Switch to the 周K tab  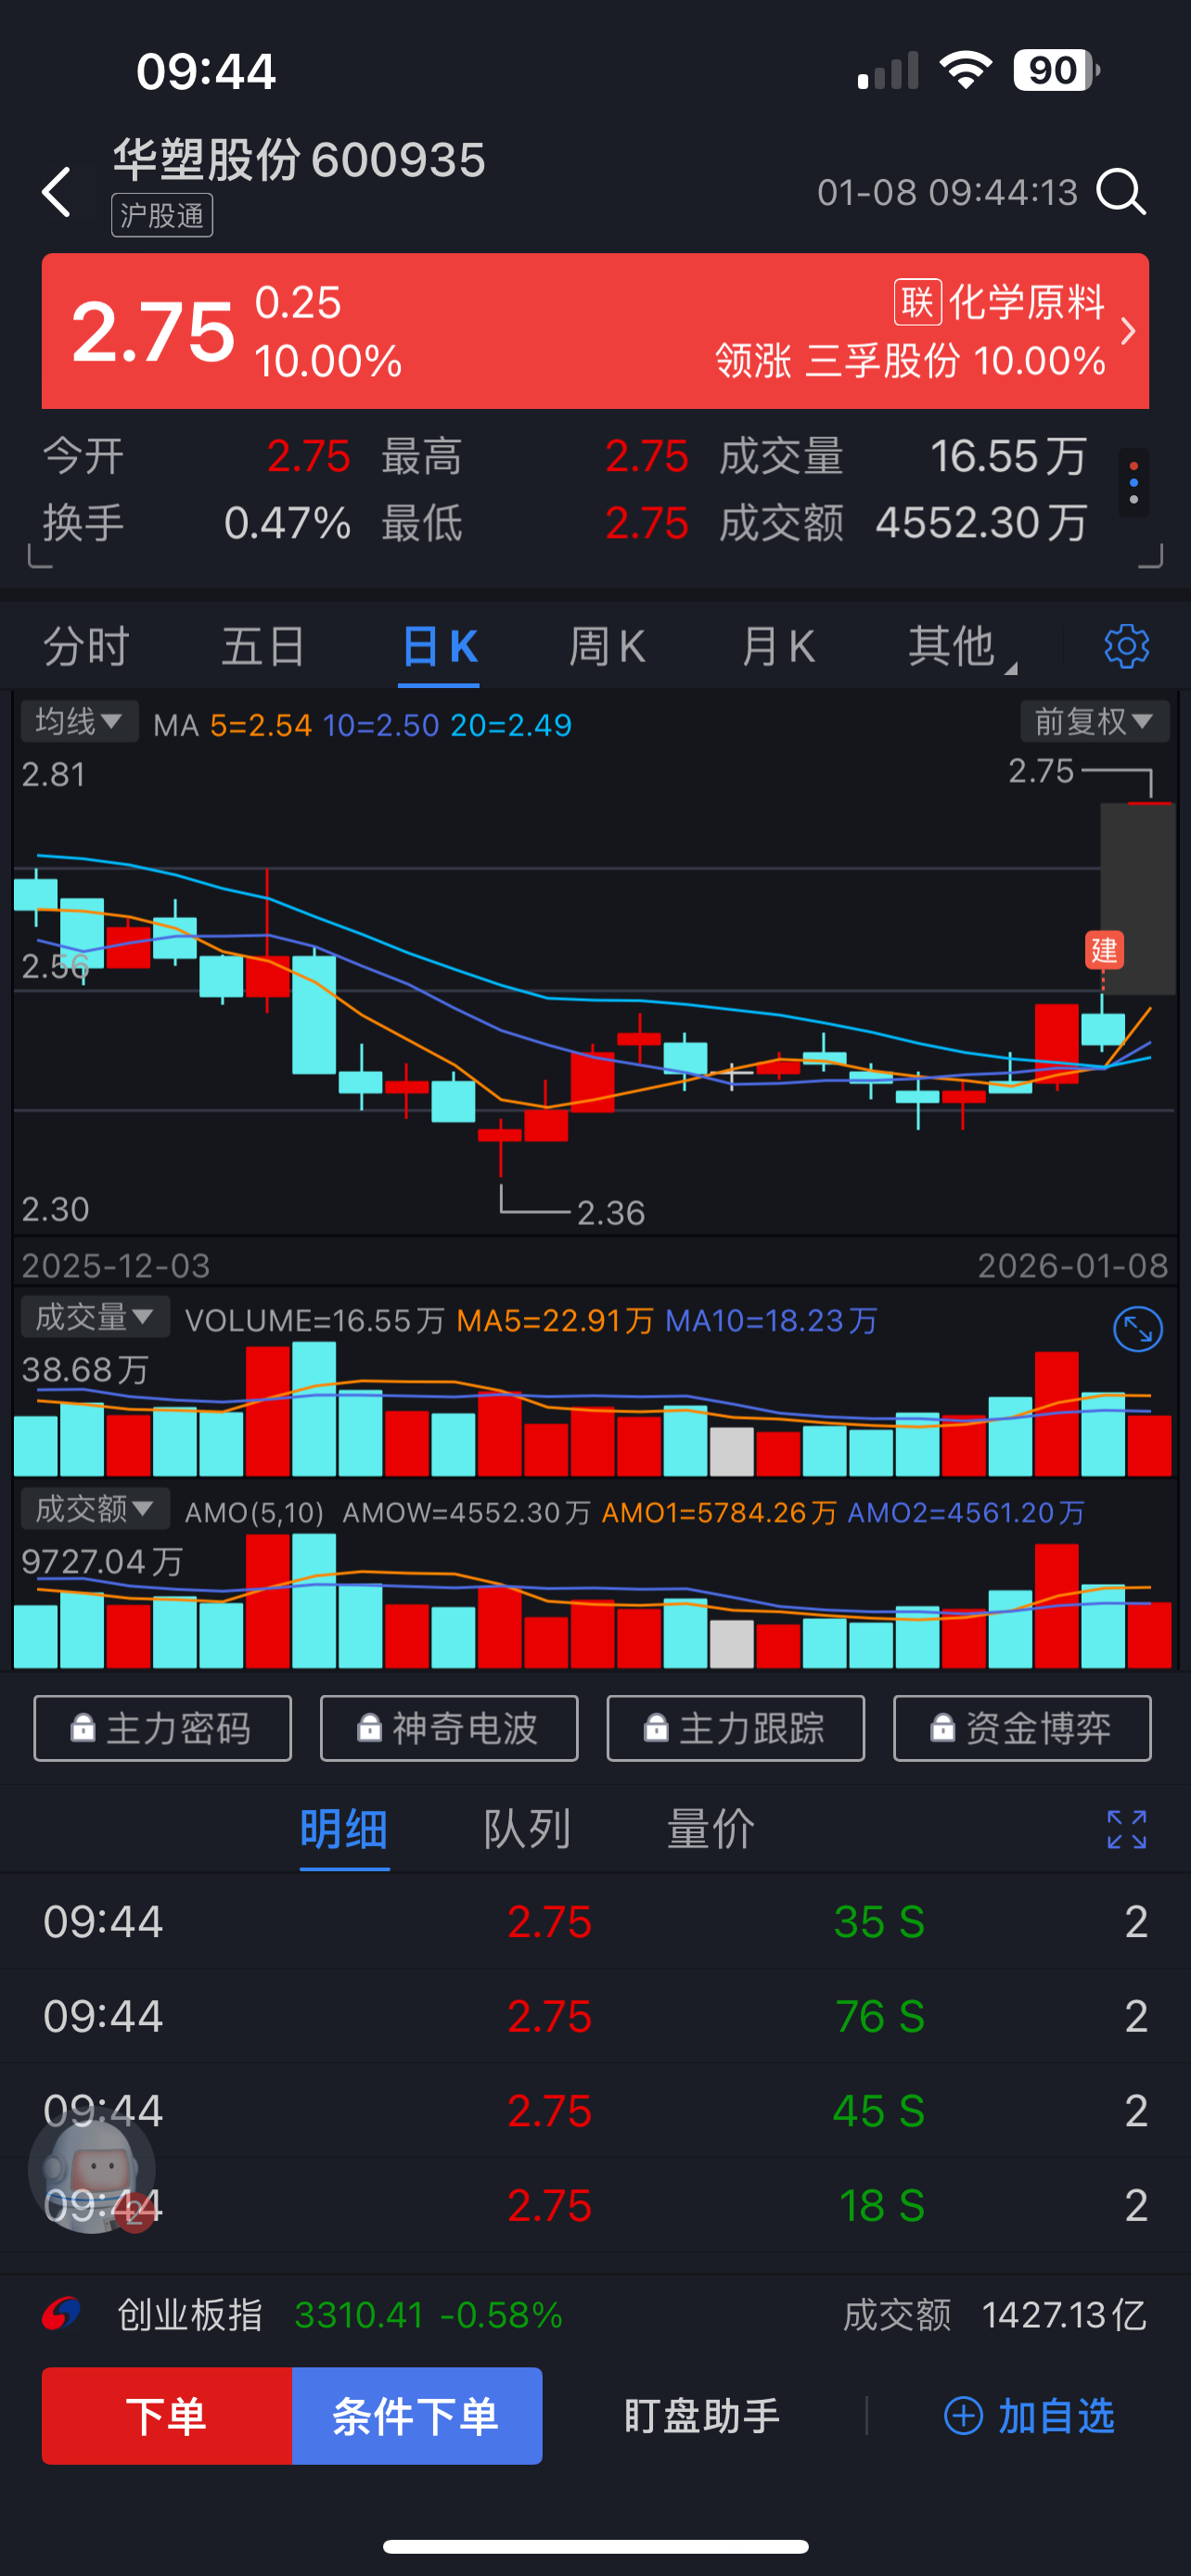(x=607, y=646)
